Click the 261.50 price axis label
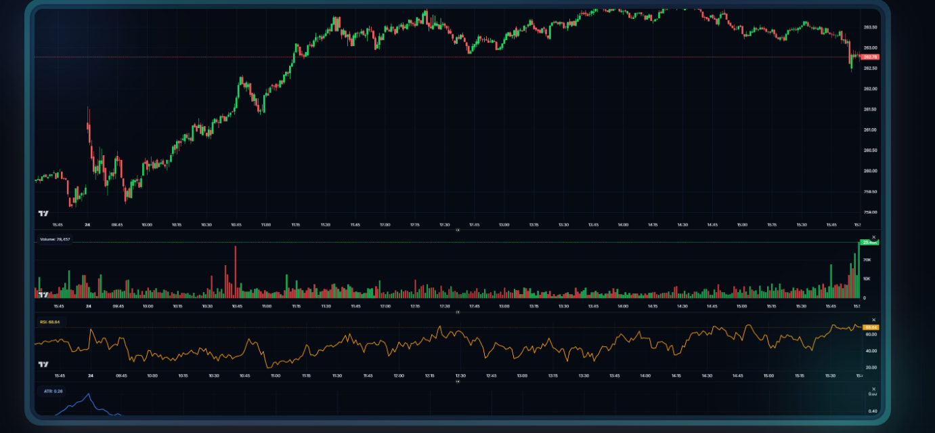Viewport: 935px width, 433px height. (x=870, y=109)
